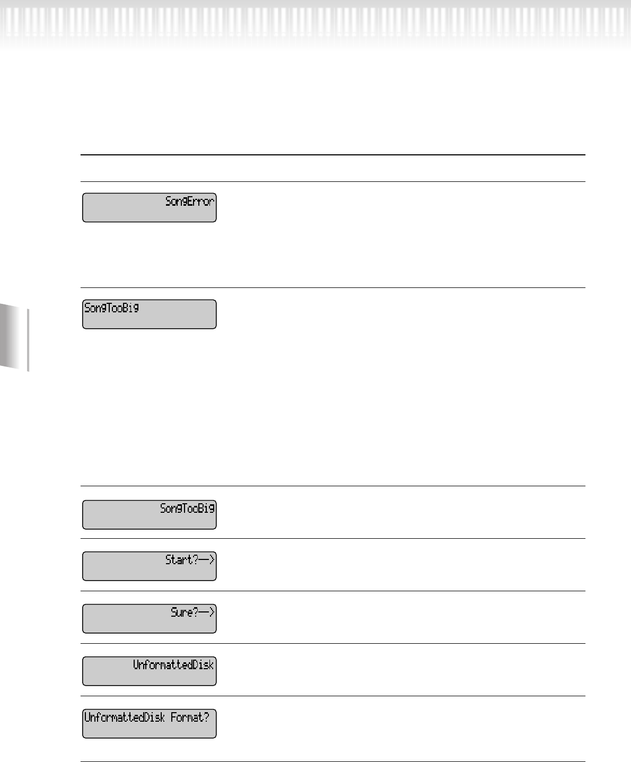This screenshot has width=631, height=762.
Task: Select the right-aligned SongTooBig display
Action: pos(150,514)
